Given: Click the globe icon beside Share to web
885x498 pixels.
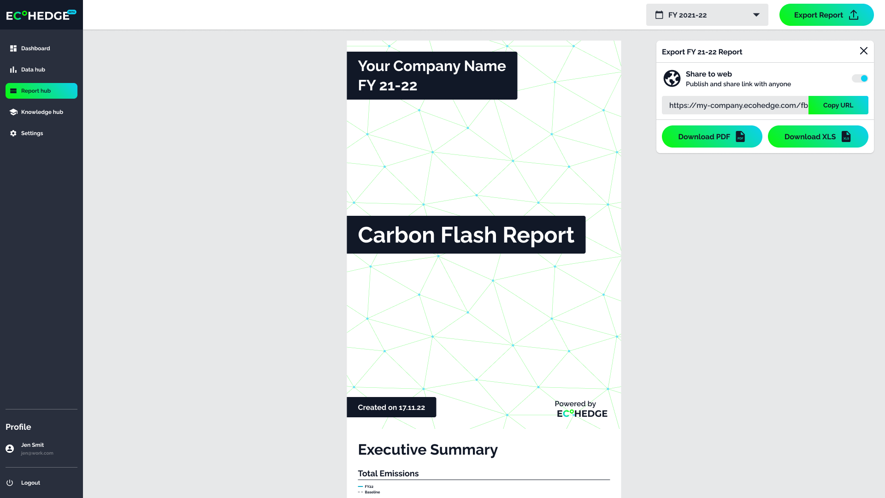Looking at the screenshot, I should point(672,78).
